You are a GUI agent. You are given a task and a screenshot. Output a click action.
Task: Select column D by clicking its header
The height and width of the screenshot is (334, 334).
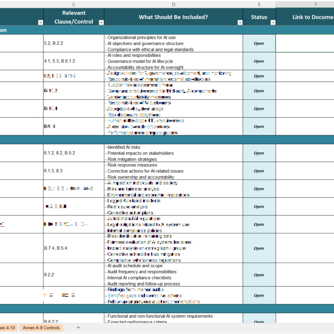click(x=173, y=4)
